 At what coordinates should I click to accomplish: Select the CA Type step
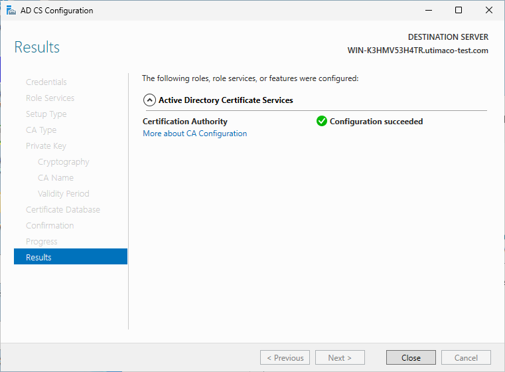pos(41,130)
